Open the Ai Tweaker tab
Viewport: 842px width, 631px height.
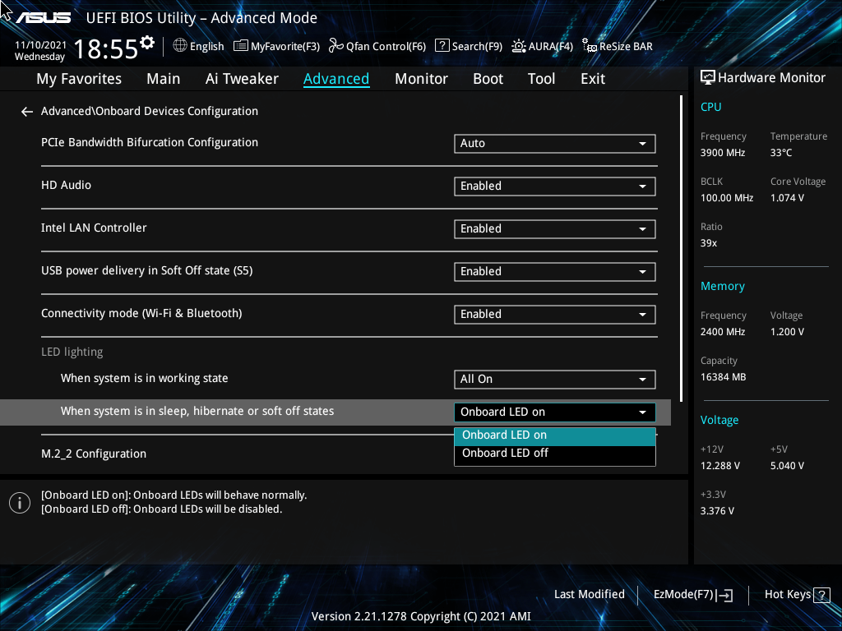coord(242,79)
